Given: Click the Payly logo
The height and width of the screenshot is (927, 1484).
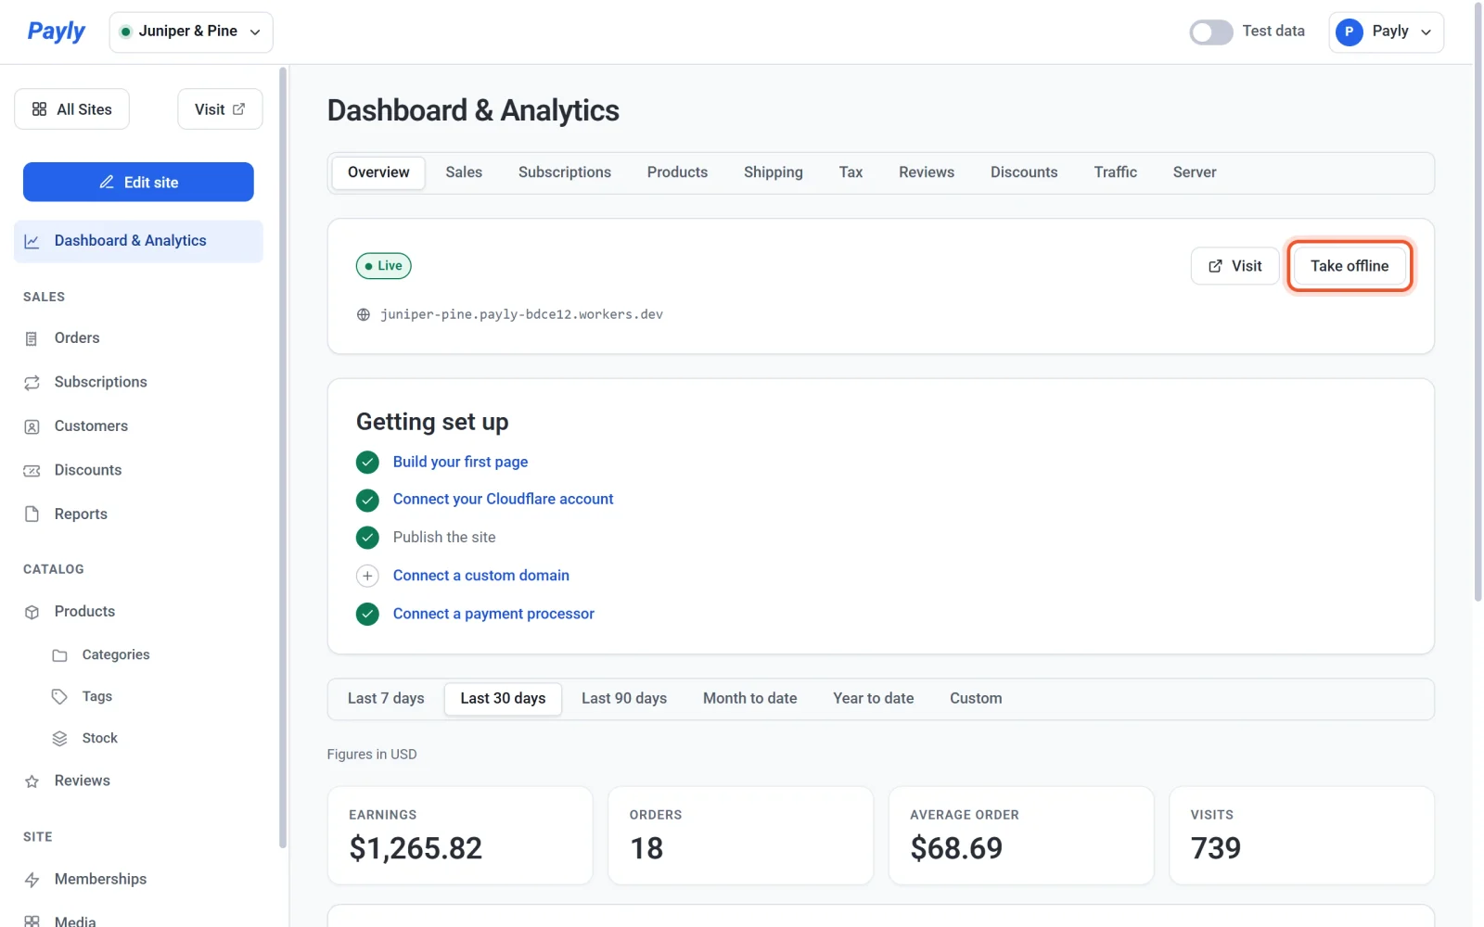Looking at the screenshot, I should (x=56, y=32).
